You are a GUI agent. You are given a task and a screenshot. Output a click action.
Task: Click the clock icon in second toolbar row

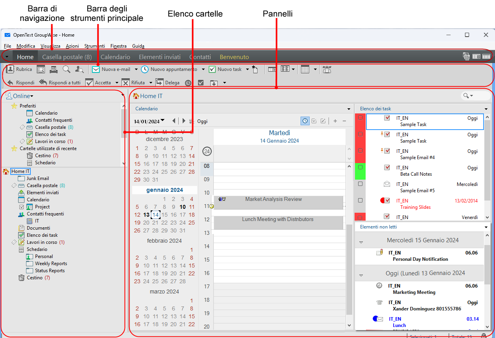point(188,83)
